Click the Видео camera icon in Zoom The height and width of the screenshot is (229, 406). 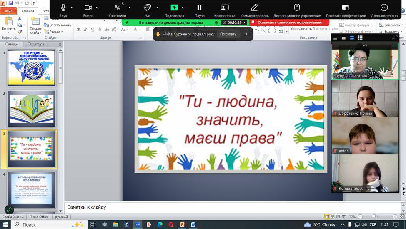pyautogui.click(x=88, y=7)
